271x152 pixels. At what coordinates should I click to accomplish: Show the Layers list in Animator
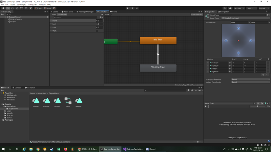click(53, 15)
